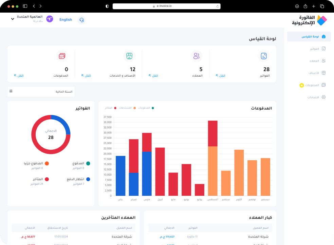
Task: Click the payments card icon above 0
Action: tap(62, 56)
